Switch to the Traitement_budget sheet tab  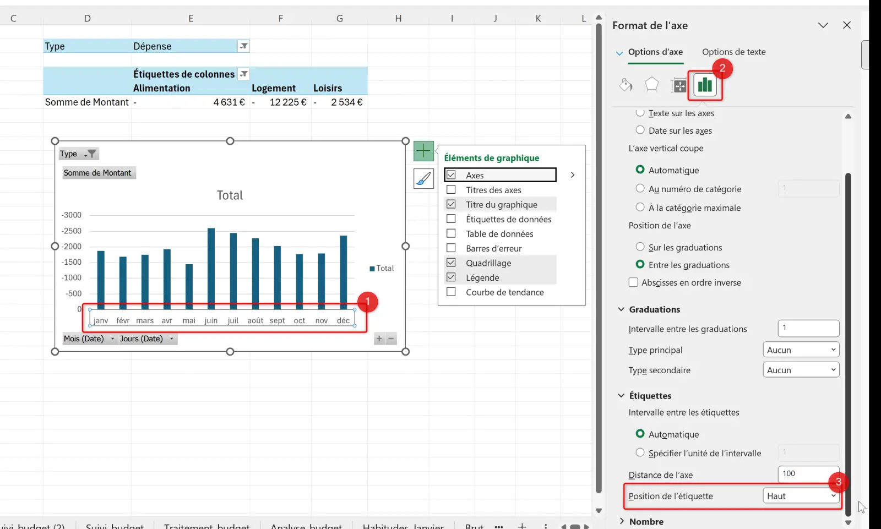pos(206,526)
